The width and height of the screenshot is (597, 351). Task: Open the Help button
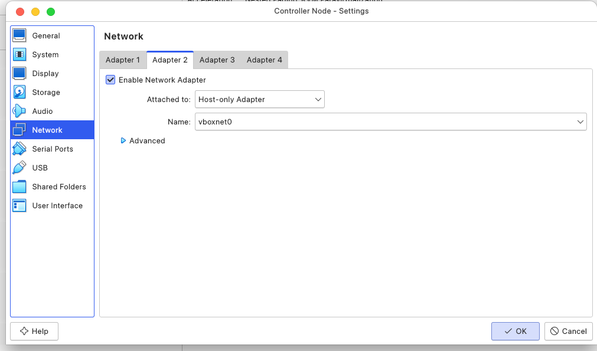[34, 331]
